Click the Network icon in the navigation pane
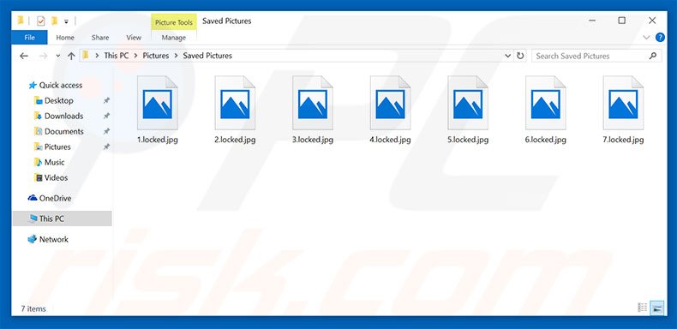677x329 pixels. [33, 239]
